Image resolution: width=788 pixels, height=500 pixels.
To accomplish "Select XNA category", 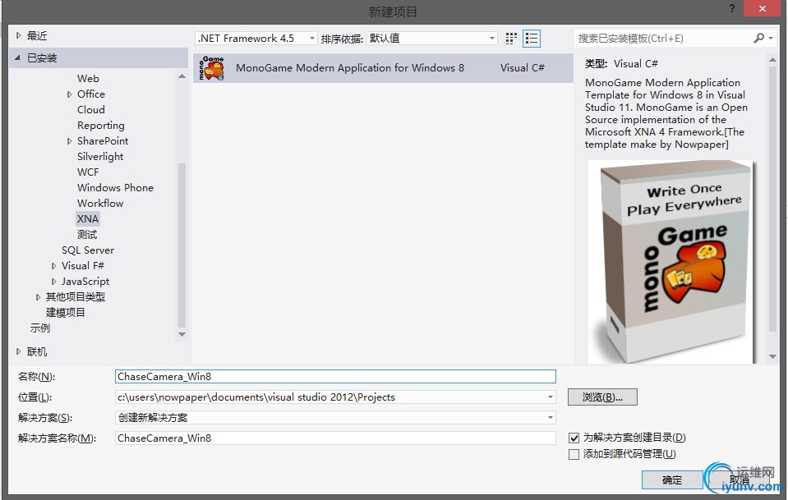I will (88, 219).
